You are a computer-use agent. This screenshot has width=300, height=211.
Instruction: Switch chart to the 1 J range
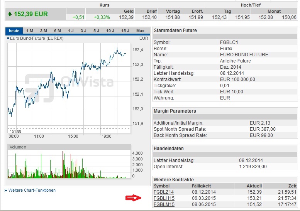coord(71,31)
